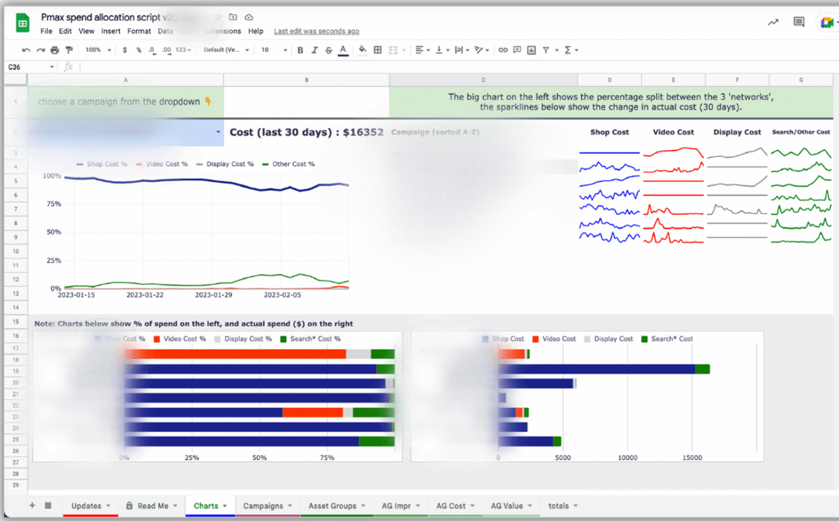Decrease decimal places
Viewport: 839px width, 521px height.
coord(152,50)
